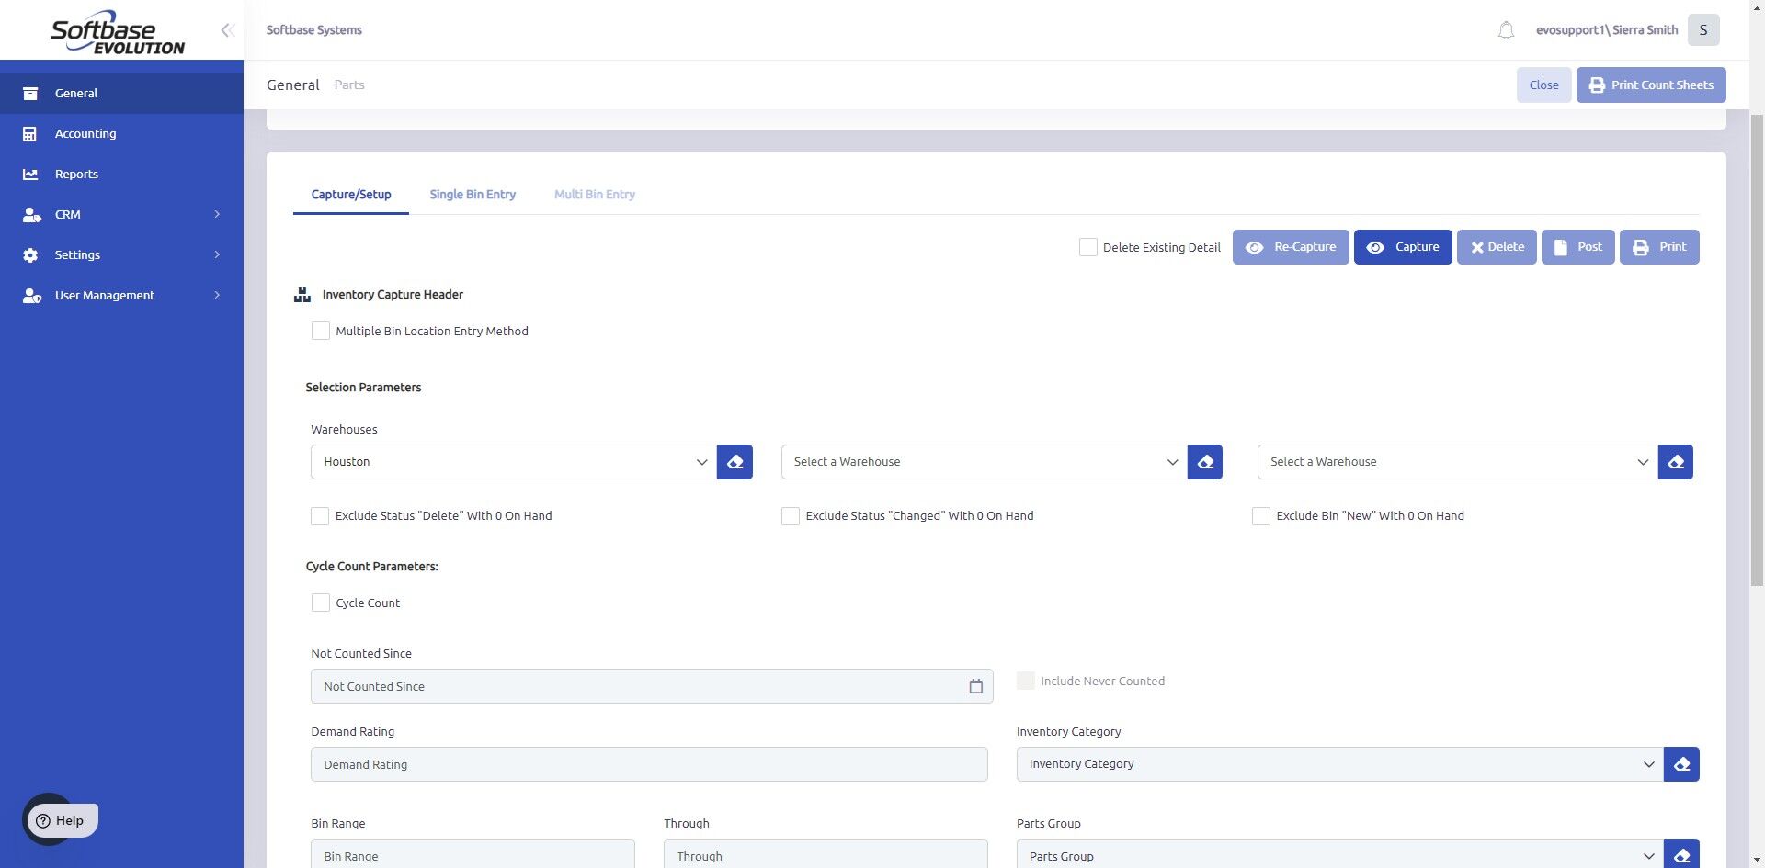Viewport: 1765px width, 868px height.
Task: Click the Inventory Capture Header boxes icon
Action: (302, 295)
